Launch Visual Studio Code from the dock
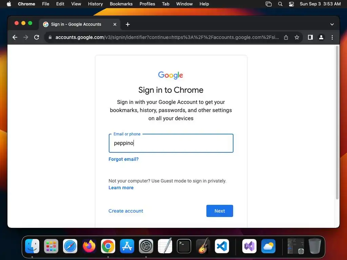Image resolution: width=347 pixels, height=260 pixels. pyautogui.click(x=222, y=246)
